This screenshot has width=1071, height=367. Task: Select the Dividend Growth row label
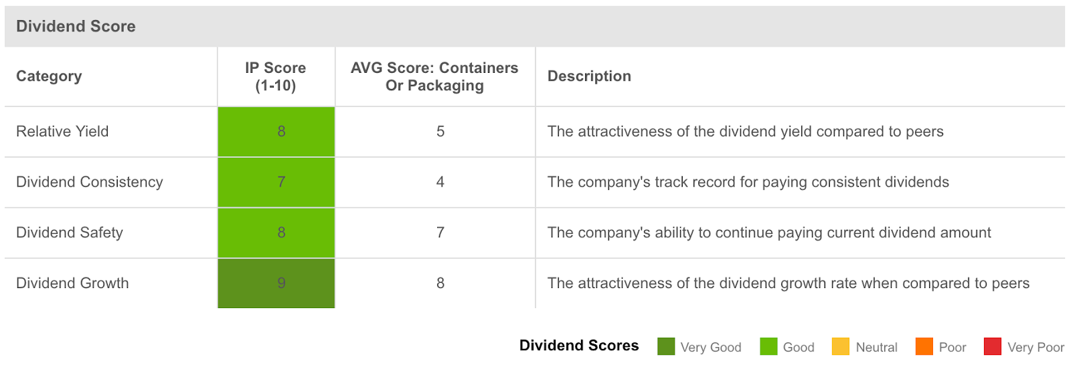click(x=72, y=283)
